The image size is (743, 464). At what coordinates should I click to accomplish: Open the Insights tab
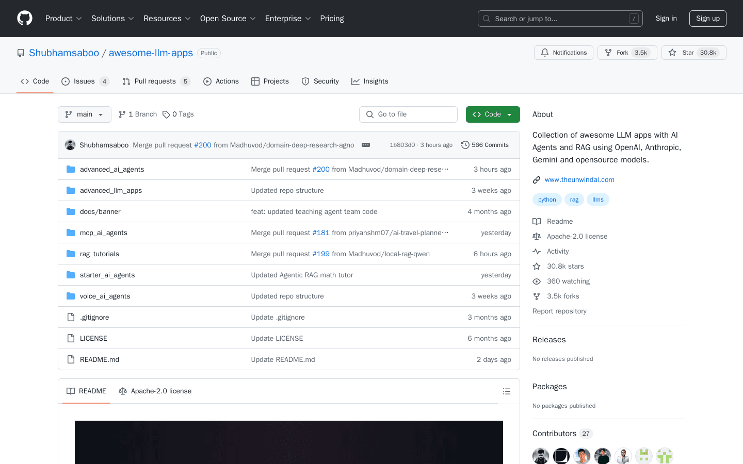coord(369,81)
